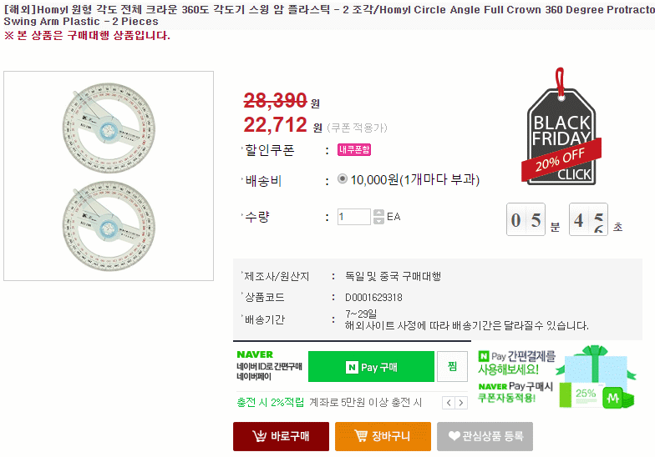The height and width of the screenshot is (457, 655).
Task: Open the N Pay 간편결제 promo banner
Action: click(x=516, y=362)
